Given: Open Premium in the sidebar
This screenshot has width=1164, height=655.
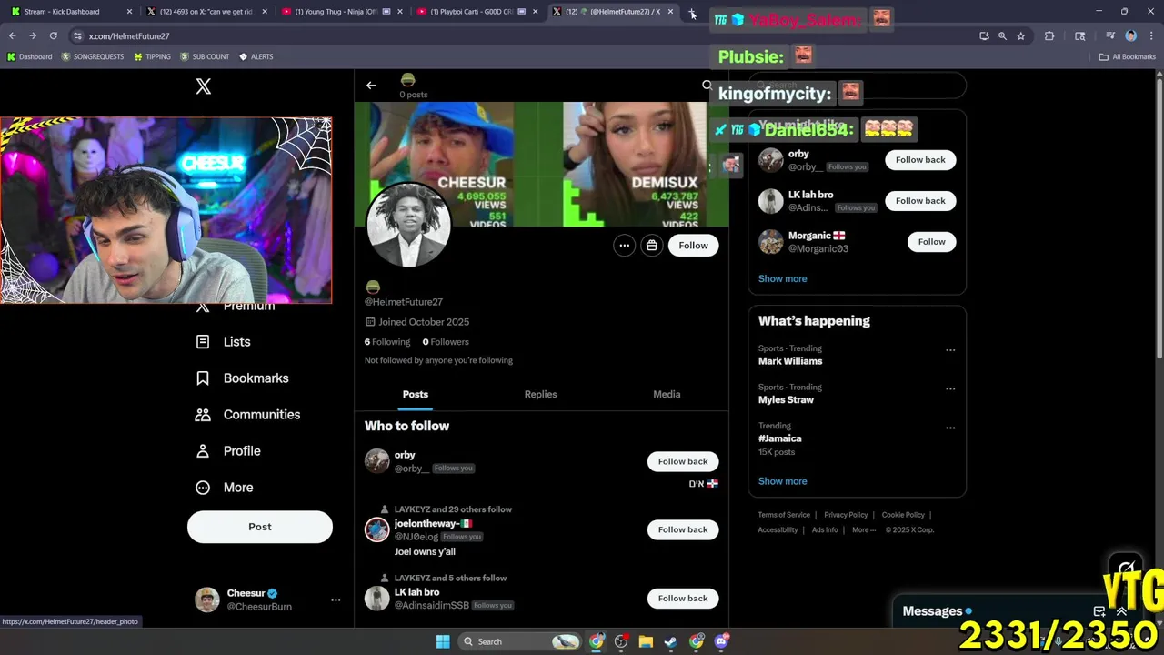Looking at the screenshot, I should [x=236, y=307].
